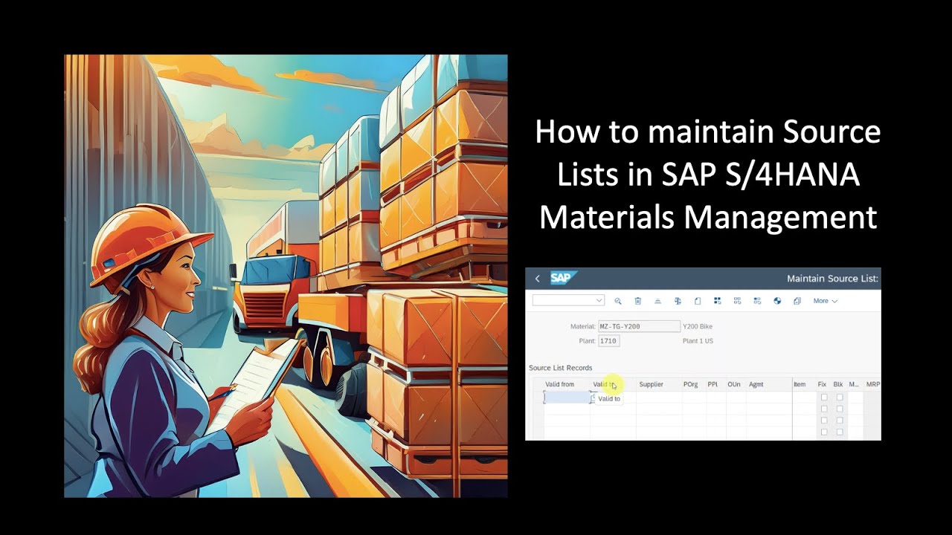This screenshot has height=535, width=952.
Task: Click the outlined deselect all grid icon
Action: tap(737, 301)
